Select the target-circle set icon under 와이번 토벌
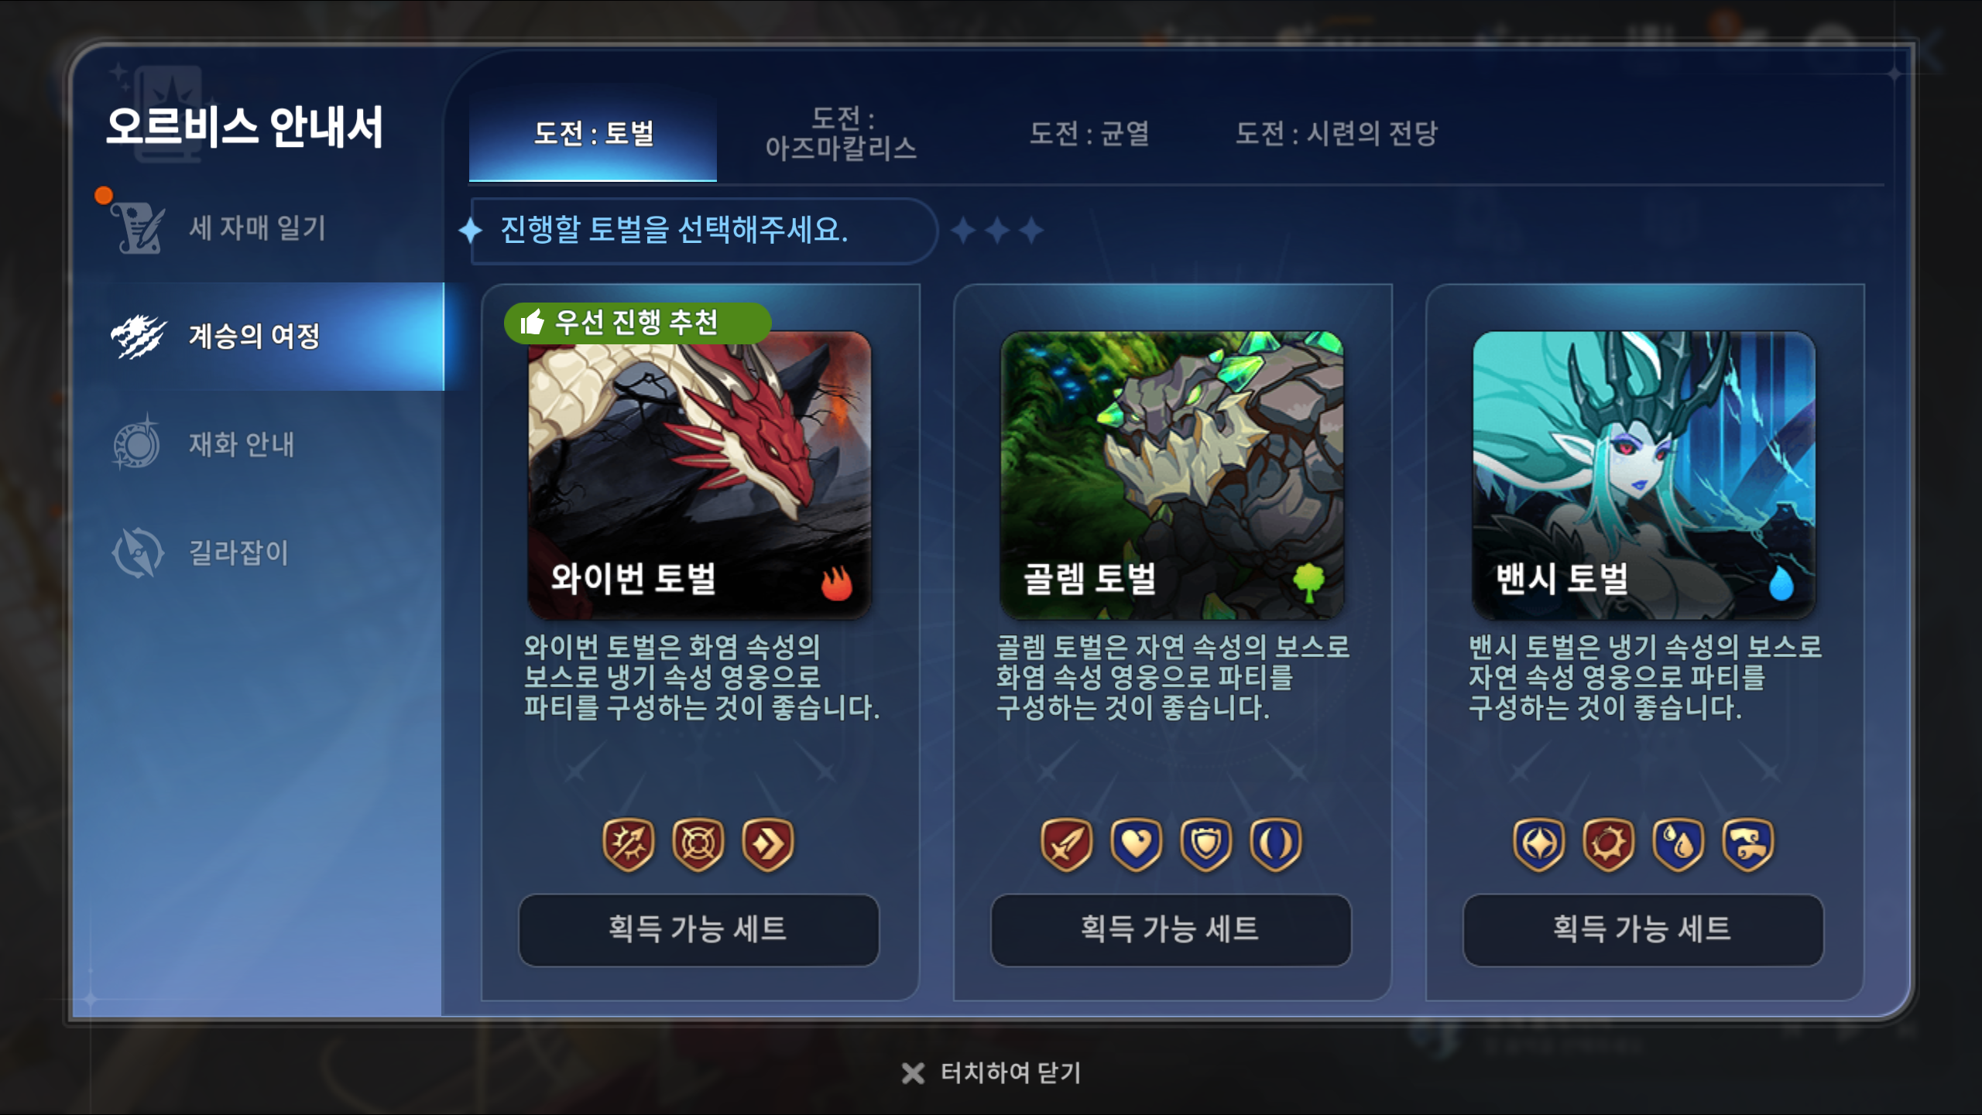 click(x=698, y=844)
